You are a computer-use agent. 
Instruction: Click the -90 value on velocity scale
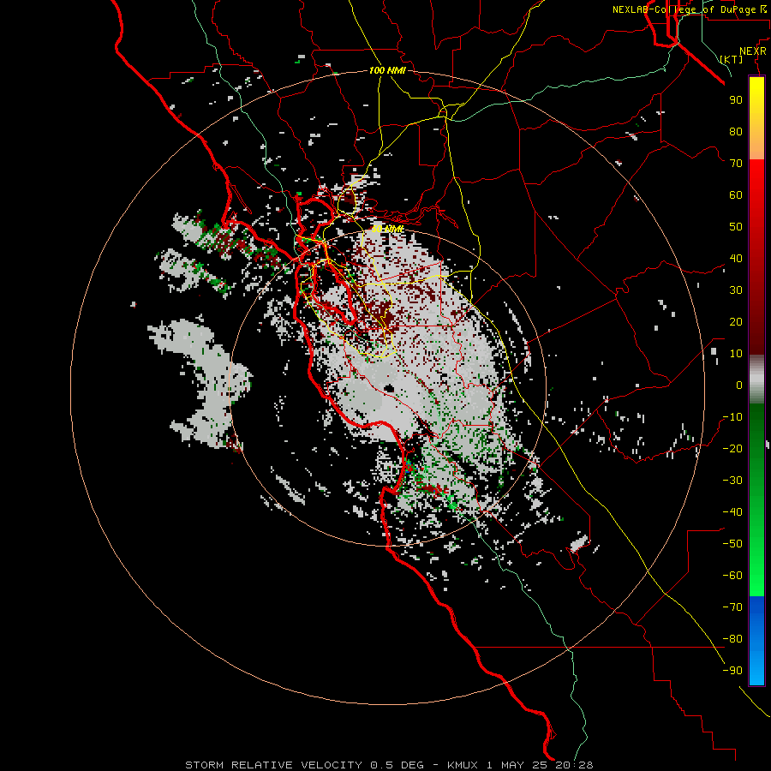pos(732,671)
